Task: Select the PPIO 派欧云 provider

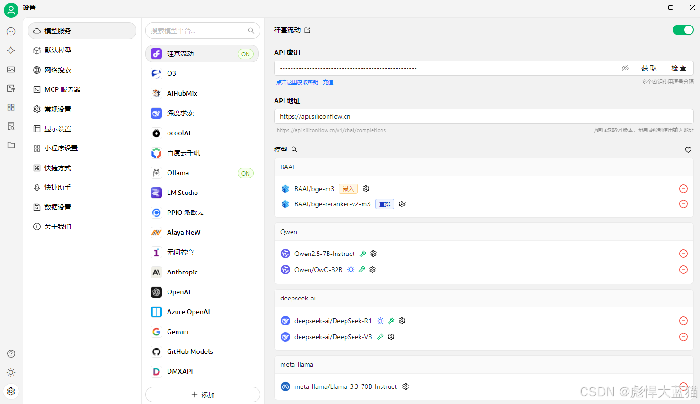Action: 202,212
